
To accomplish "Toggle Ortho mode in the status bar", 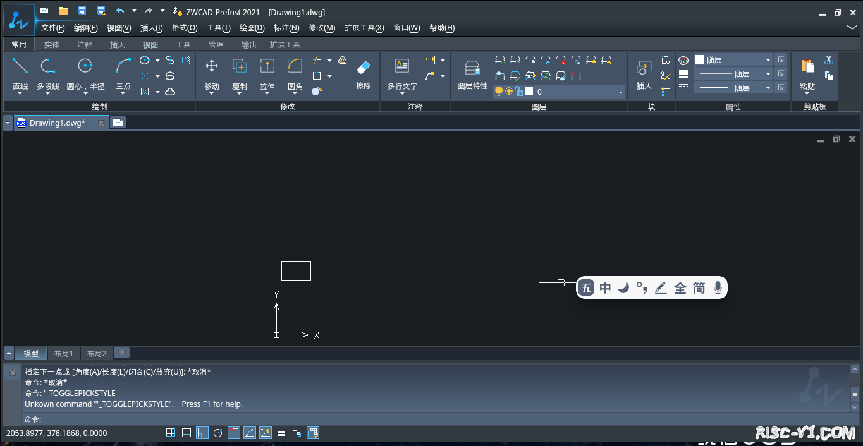I will click(x=202, y=433).
